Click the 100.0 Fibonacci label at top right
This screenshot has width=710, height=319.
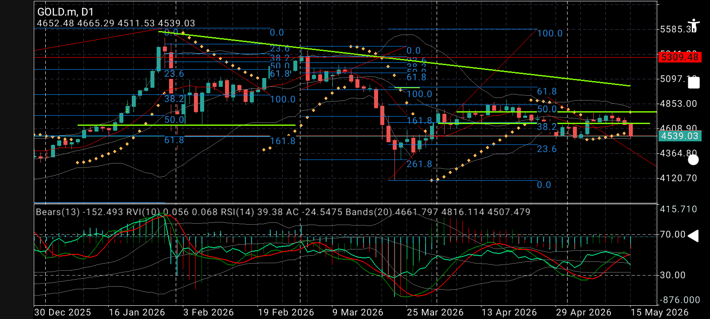pos(550,33)
